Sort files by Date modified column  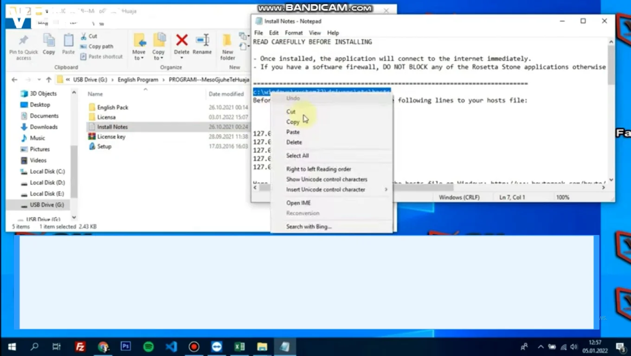(226, 94)
